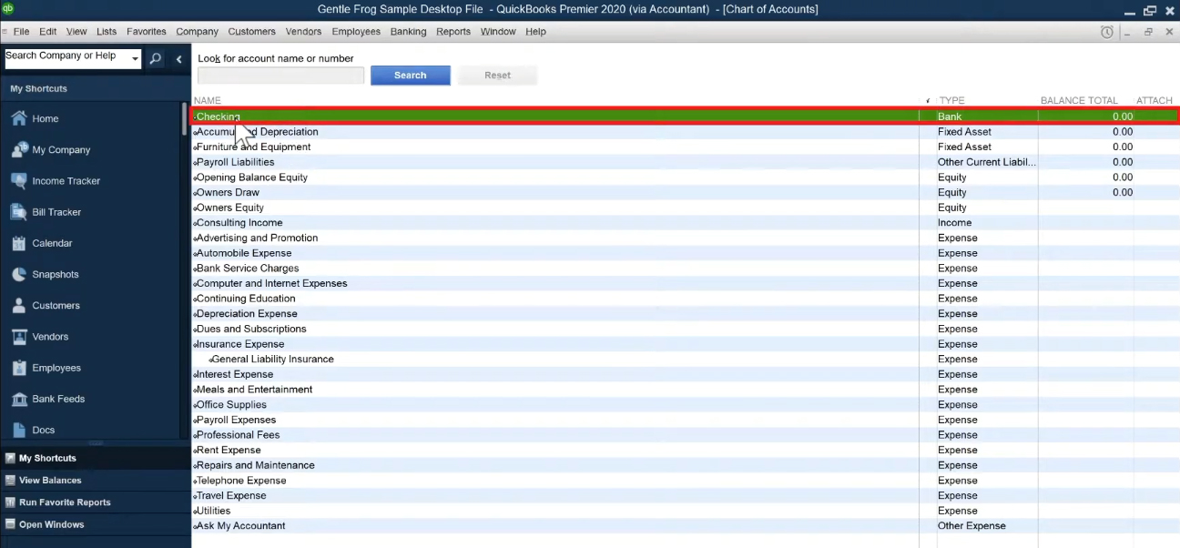Screen dimensions: 1180x548
Task: Open the Calendar shortcut
Action: pos(52,243)
